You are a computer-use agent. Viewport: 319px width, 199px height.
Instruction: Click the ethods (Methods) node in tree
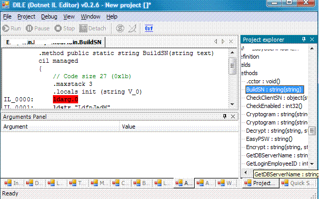[x=250, y=73]
